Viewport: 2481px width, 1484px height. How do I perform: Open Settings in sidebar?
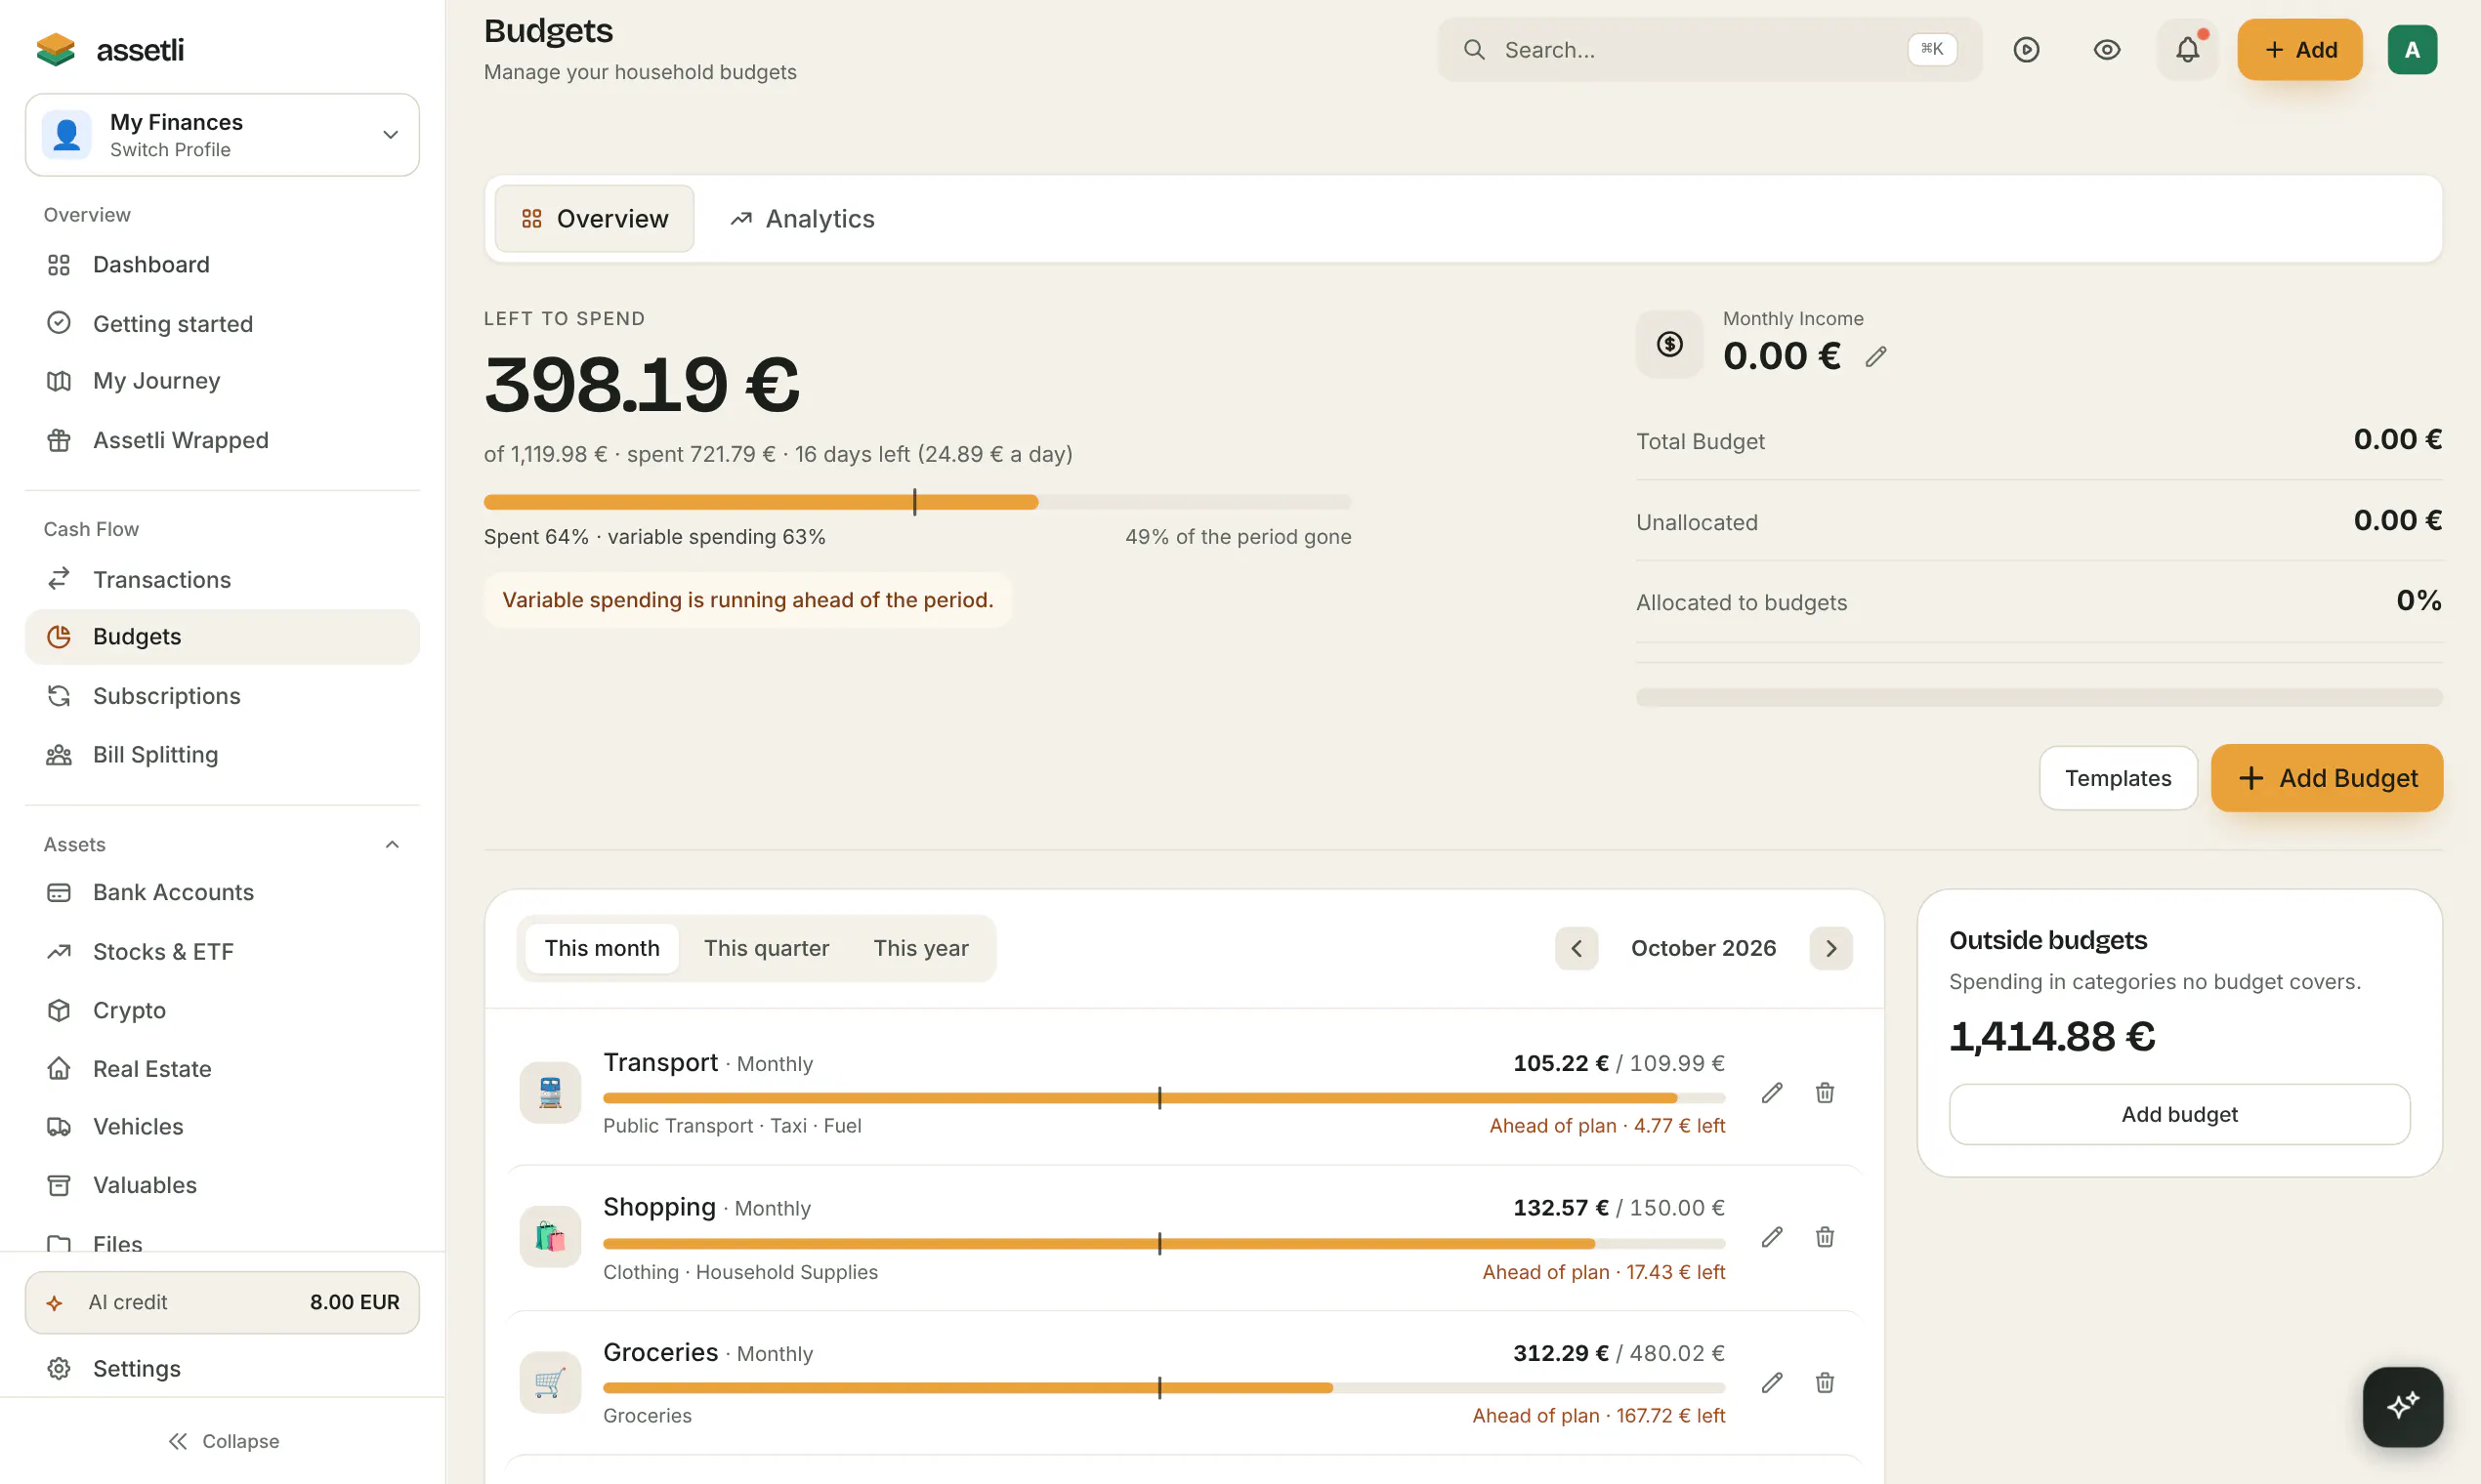(222, 1368)
